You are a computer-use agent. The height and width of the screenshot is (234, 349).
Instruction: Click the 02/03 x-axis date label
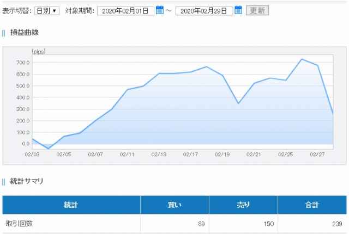[32, 155]
